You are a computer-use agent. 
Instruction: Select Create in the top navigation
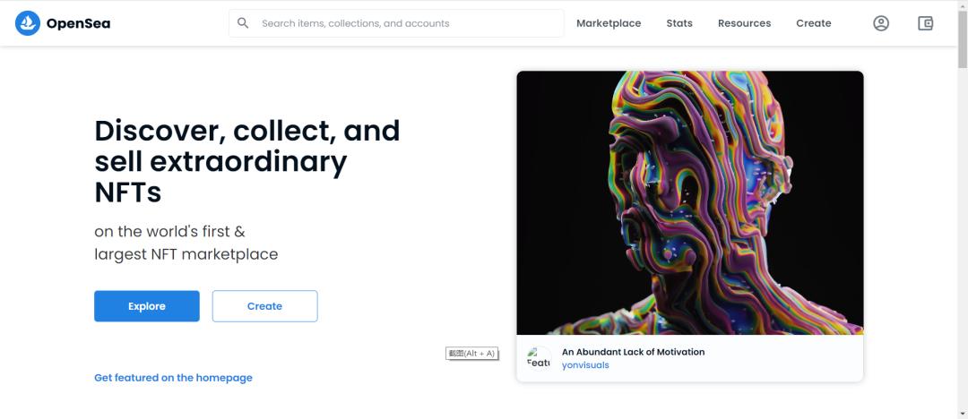[x=813, y=23]
